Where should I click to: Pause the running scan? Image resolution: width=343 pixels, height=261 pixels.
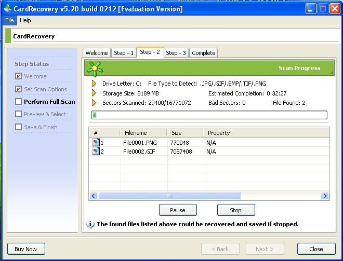point(178,210)
